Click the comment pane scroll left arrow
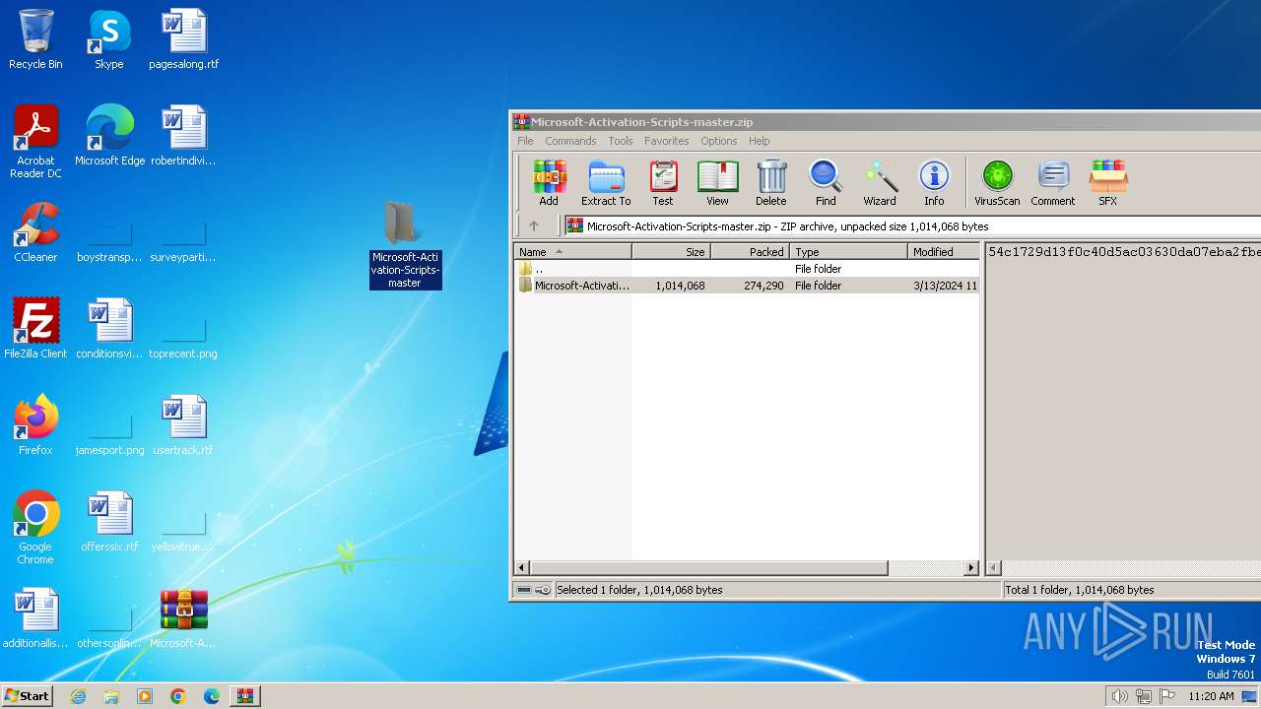The image size is (1261, 709). [x=994, y=568]
